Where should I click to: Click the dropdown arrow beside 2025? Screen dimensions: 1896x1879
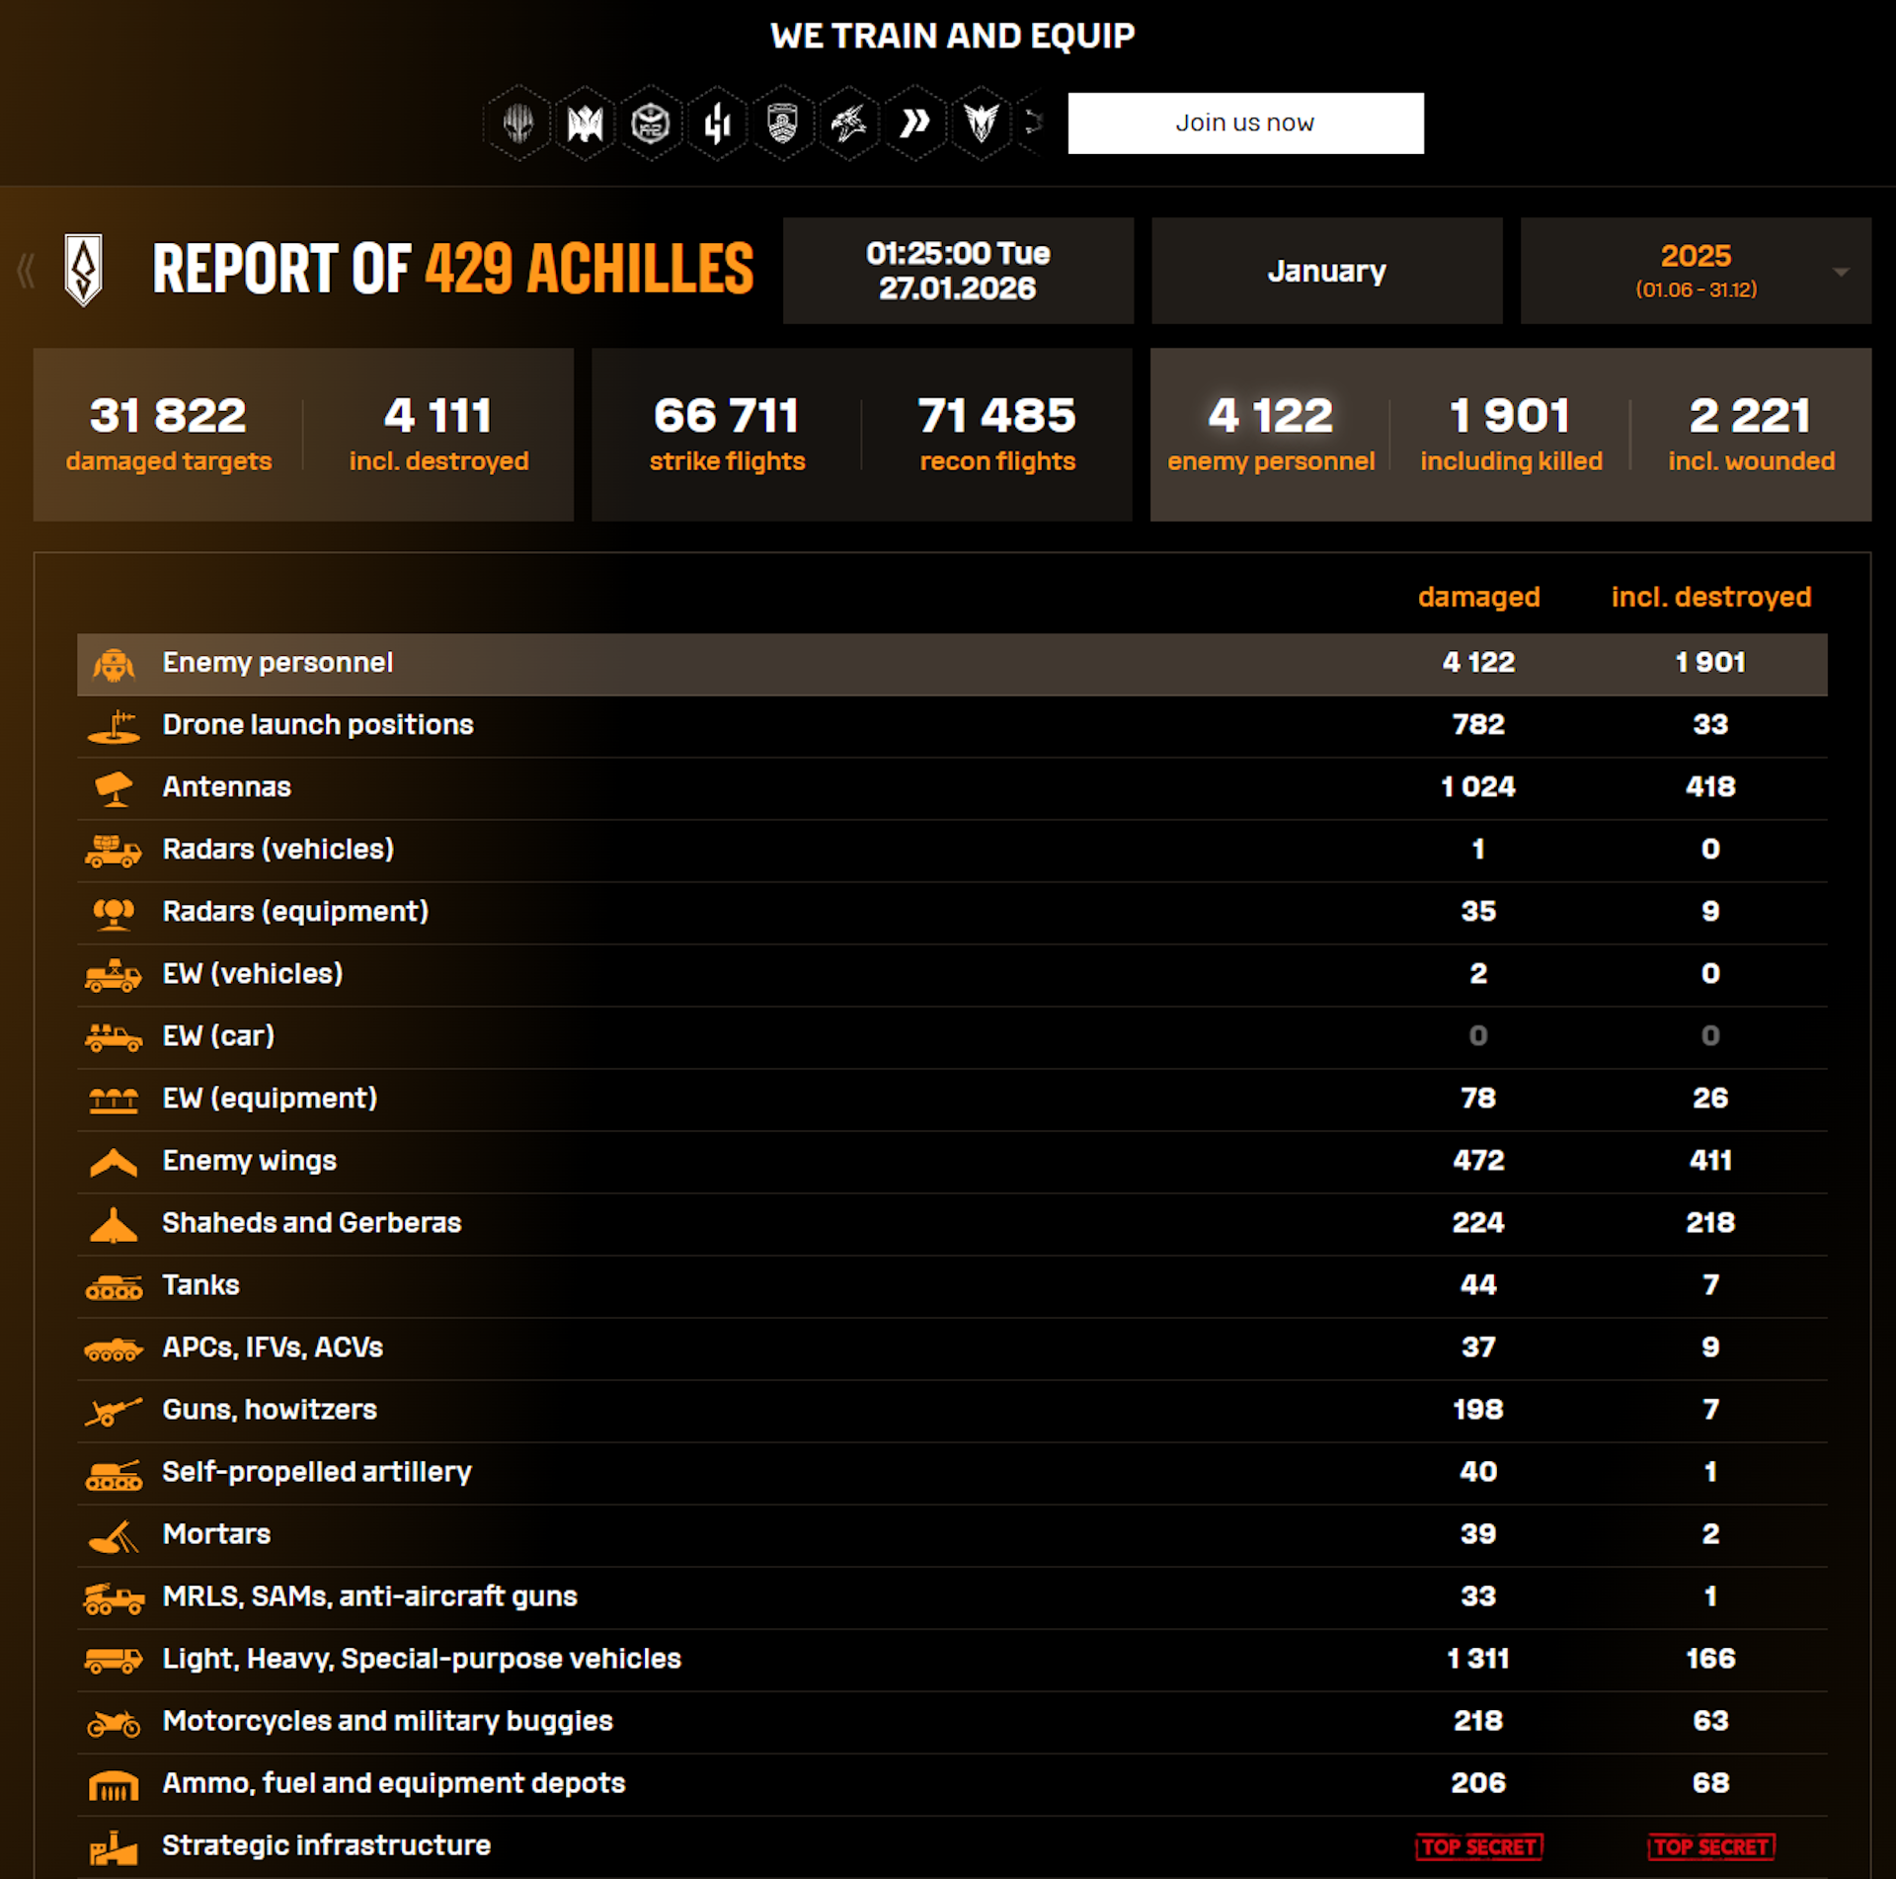(1840, 272)
